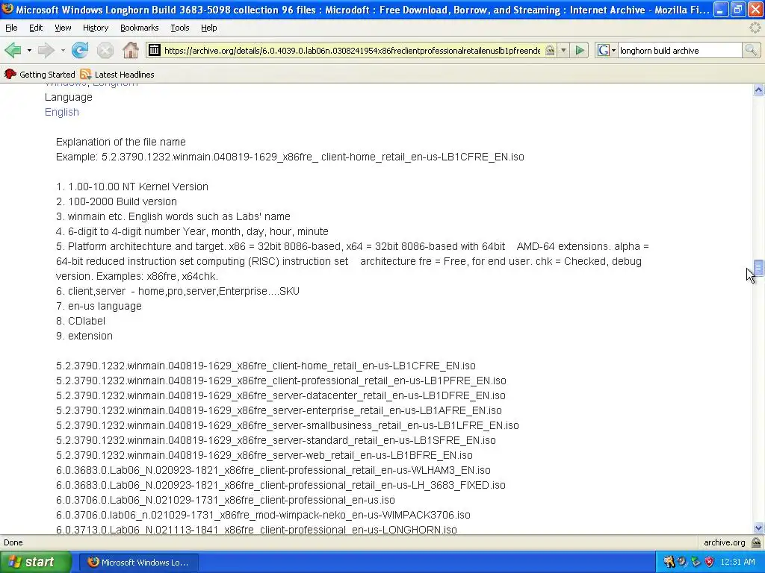Open the Back button history dropdown
The height and width of the screenshot is (573, 765).
pyautogui.click(x=29, y=50)
